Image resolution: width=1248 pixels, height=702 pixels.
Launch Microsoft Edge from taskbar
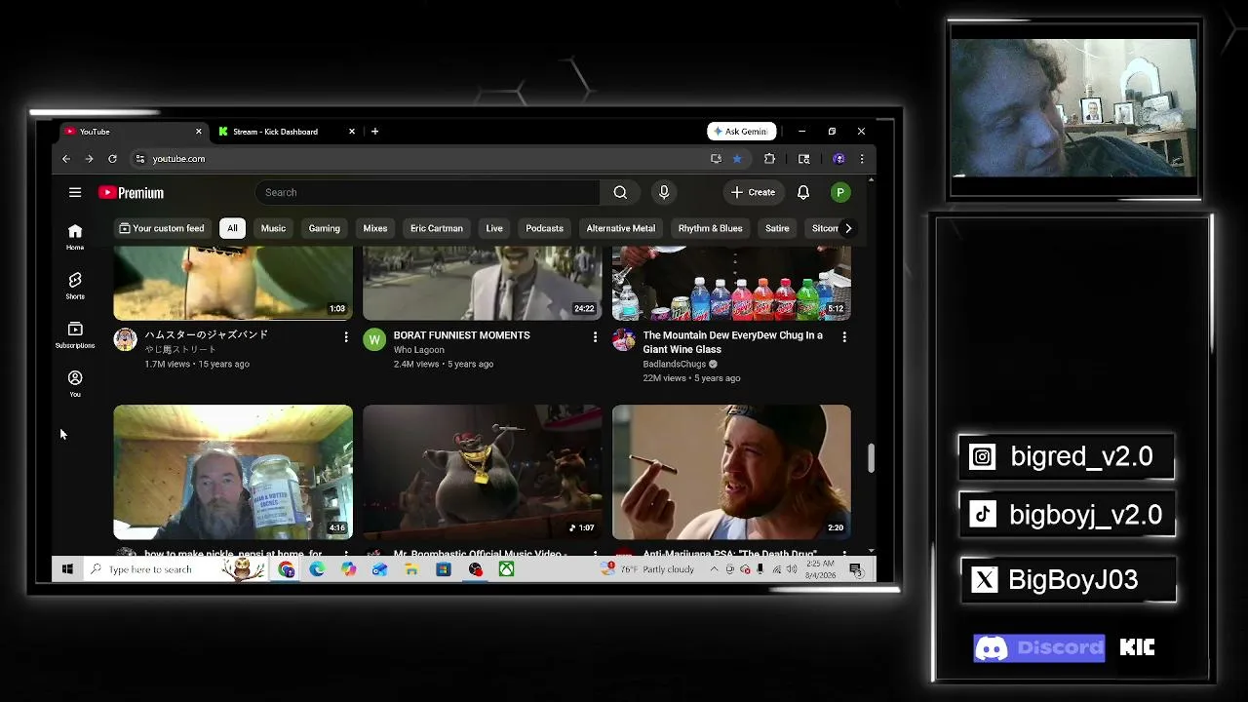(317, 569)
